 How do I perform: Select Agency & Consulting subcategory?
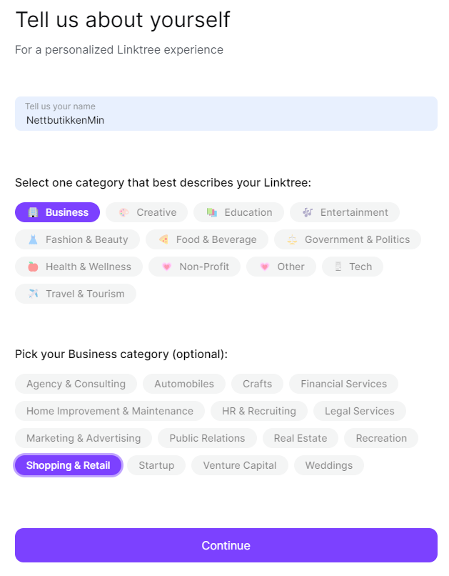tap(76, 384)
